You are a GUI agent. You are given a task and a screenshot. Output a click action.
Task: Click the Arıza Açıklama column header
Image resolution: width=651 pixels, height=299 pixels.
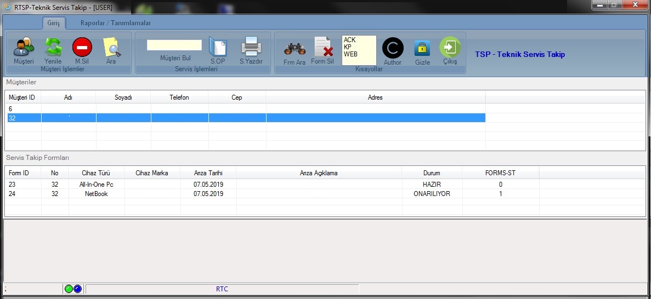[x=319, y=173]
